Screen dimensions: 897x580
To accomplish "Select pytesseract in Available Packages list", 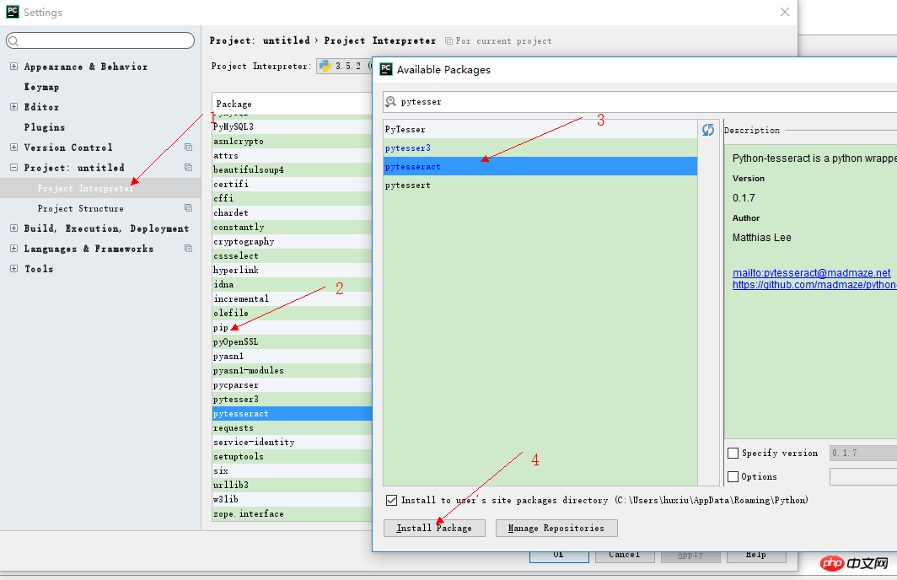I will [540, 166].
